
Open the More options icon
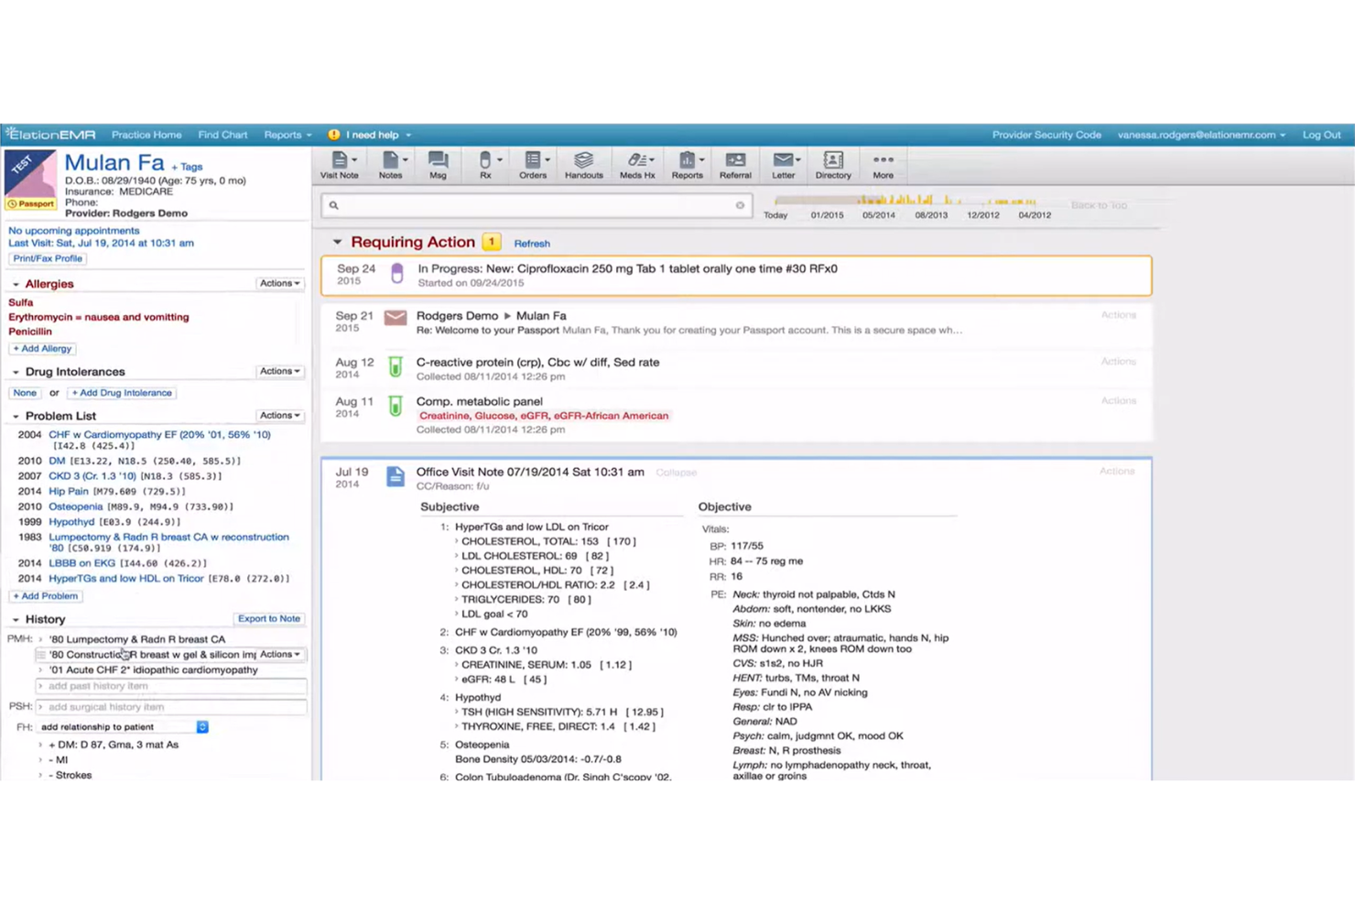point(883,166)
